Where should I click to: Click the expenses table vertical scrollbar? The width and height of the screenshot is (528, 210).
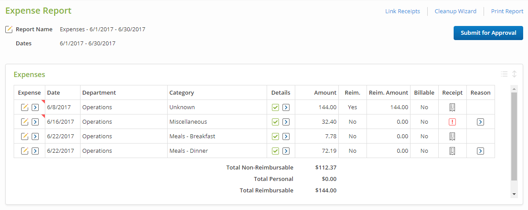(514, 136)
